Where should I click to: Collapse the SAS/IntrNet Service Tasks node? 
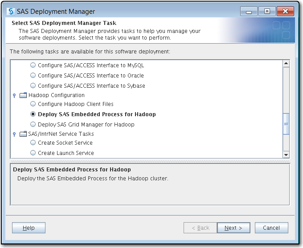click(14, 134)
